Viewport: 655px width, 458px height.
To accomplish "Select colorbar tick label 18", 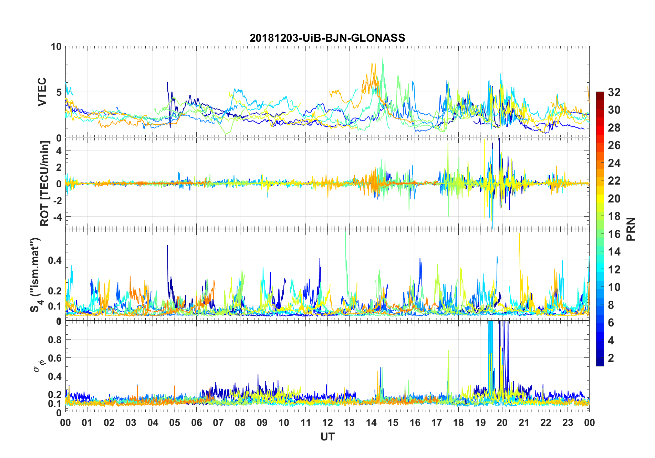I will click(614, 216).
